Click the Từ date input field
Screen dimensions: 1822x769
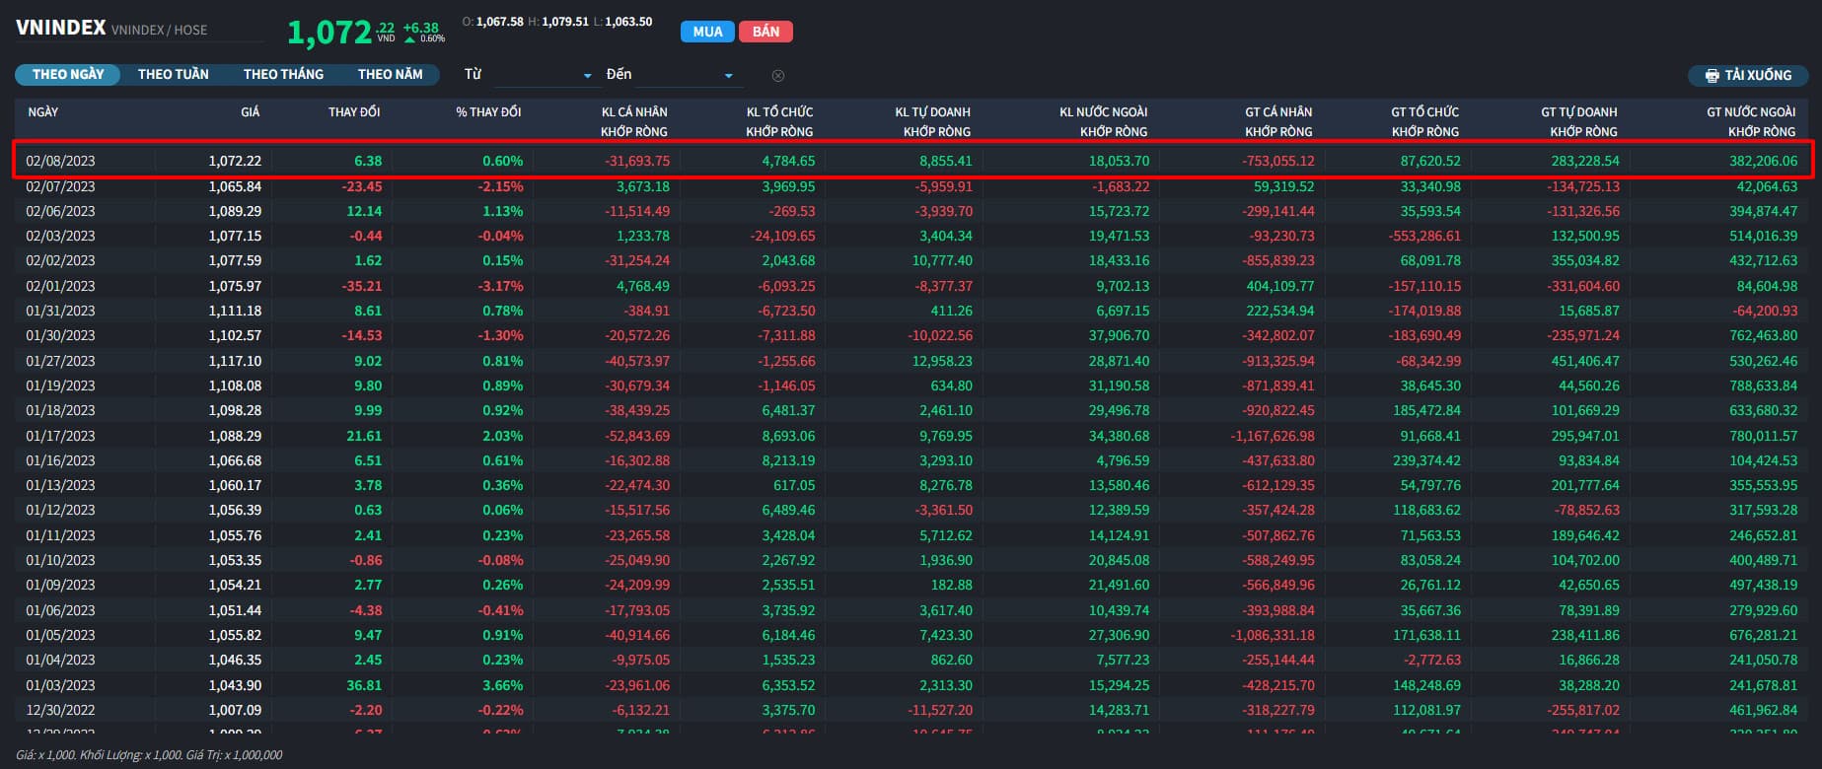click(538, 75)
